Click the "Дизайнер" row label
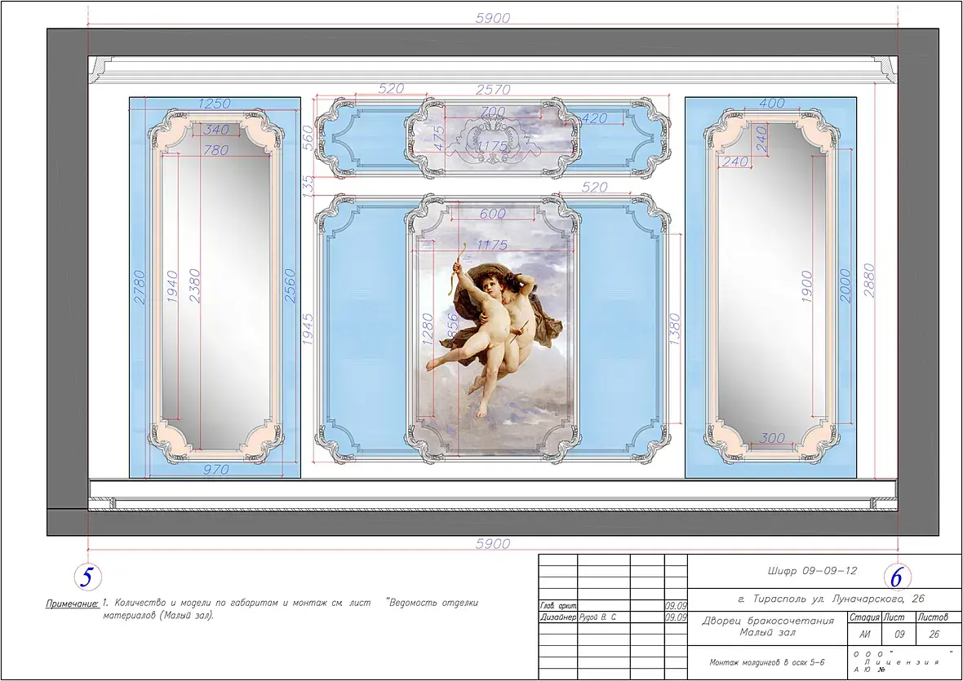963x681 pixels. (x=558, y=617)
